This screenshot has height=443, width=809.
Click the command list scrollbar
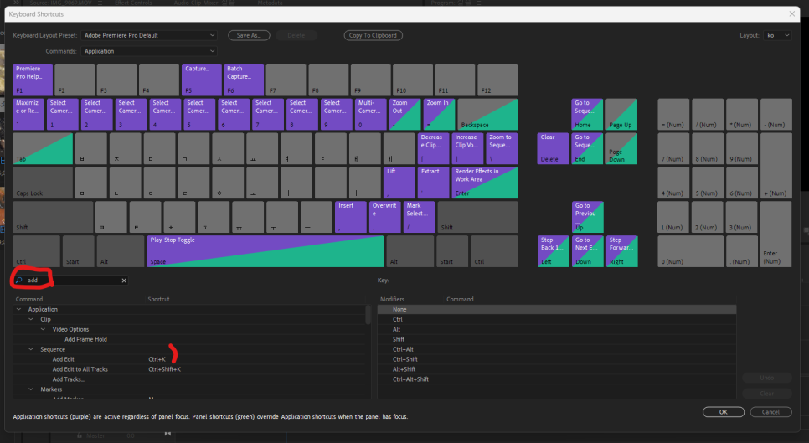pos(368,315)
